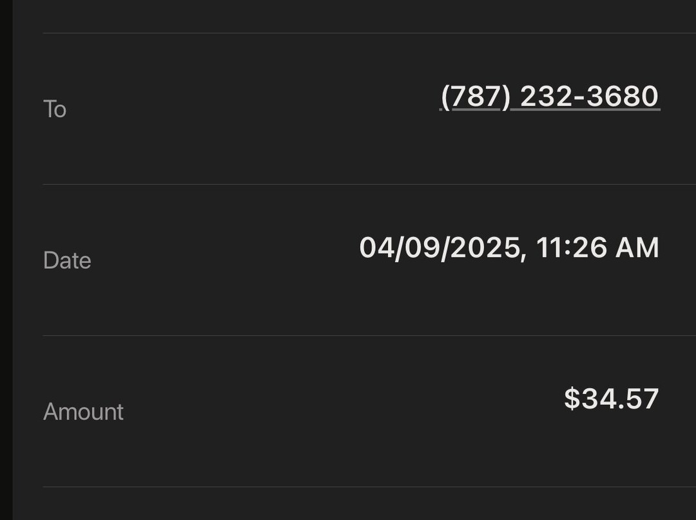Image resolution: width=696 pixels, height=520 pixels.
Task: Open the (787) 232-3680 phone number link
Action: pyautogui.click(x=550, y=97)
